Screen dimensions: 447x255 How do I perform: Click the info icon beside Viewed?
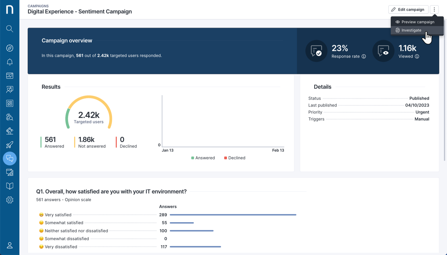tap(417, 57)
